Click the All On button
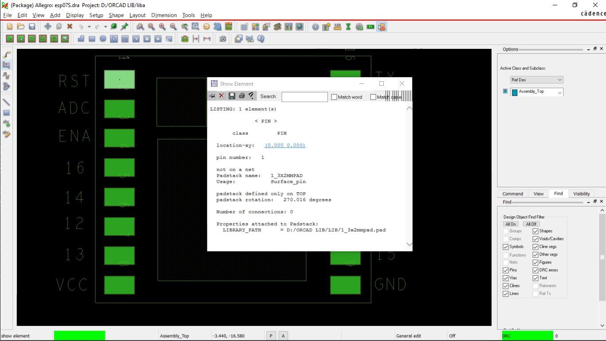 511,224
